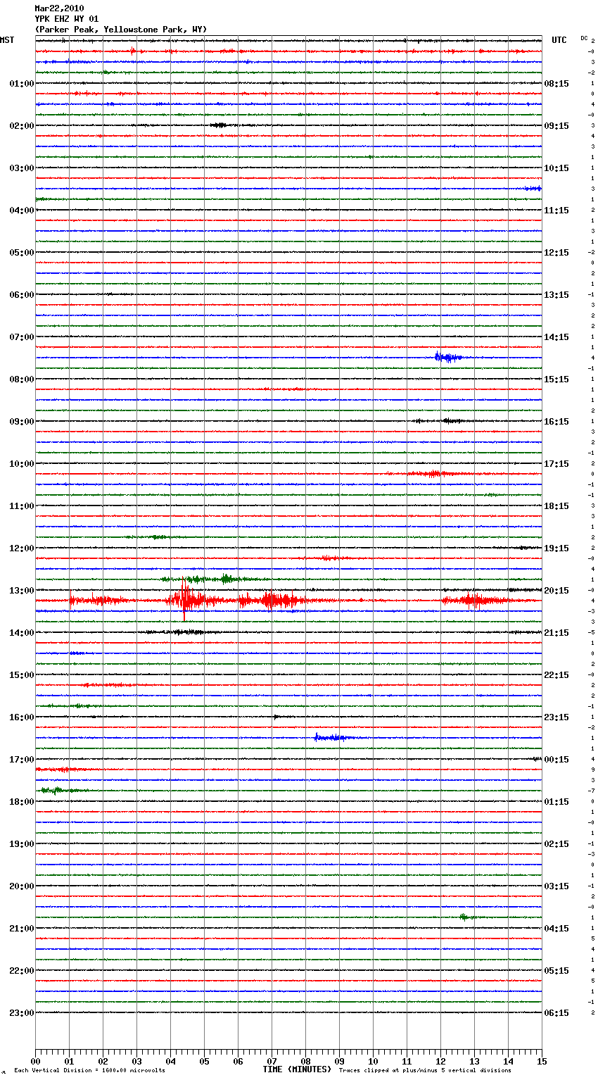
Task: Click the 10 minute axis tick label
Action: [373, 1061]
